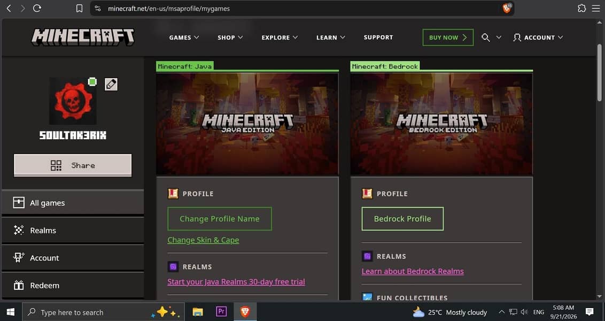Click the pencil edit avatar icon
The height and width of the screenshot is (321, 605).
point(111,84)
